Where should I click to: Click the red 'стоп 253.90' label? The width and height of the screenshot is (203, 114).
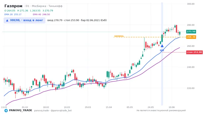click(194, 52)
